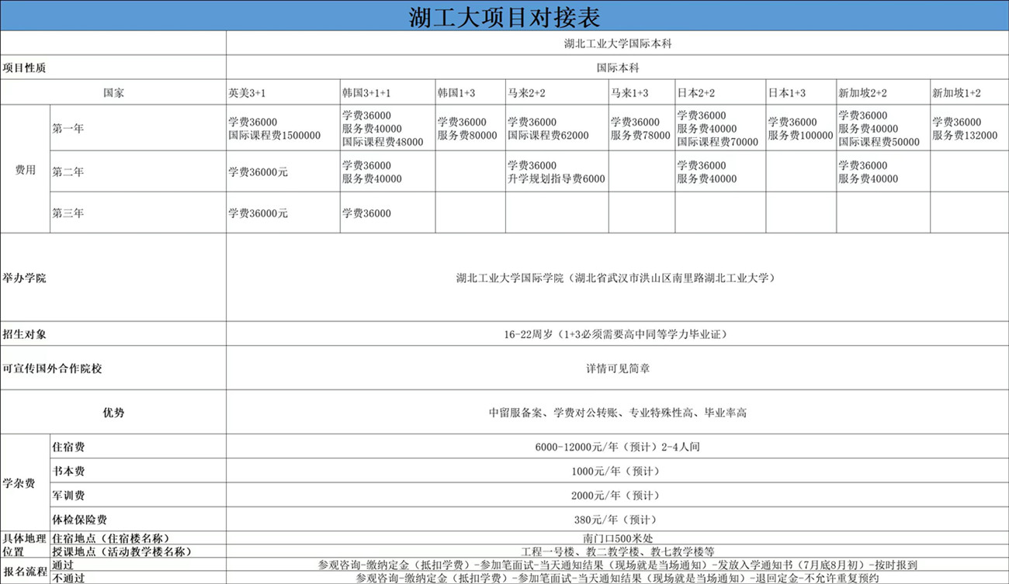Select the 第二年 row label
The height and width of the screenshot is (584, 1009).
coord(138,171)
